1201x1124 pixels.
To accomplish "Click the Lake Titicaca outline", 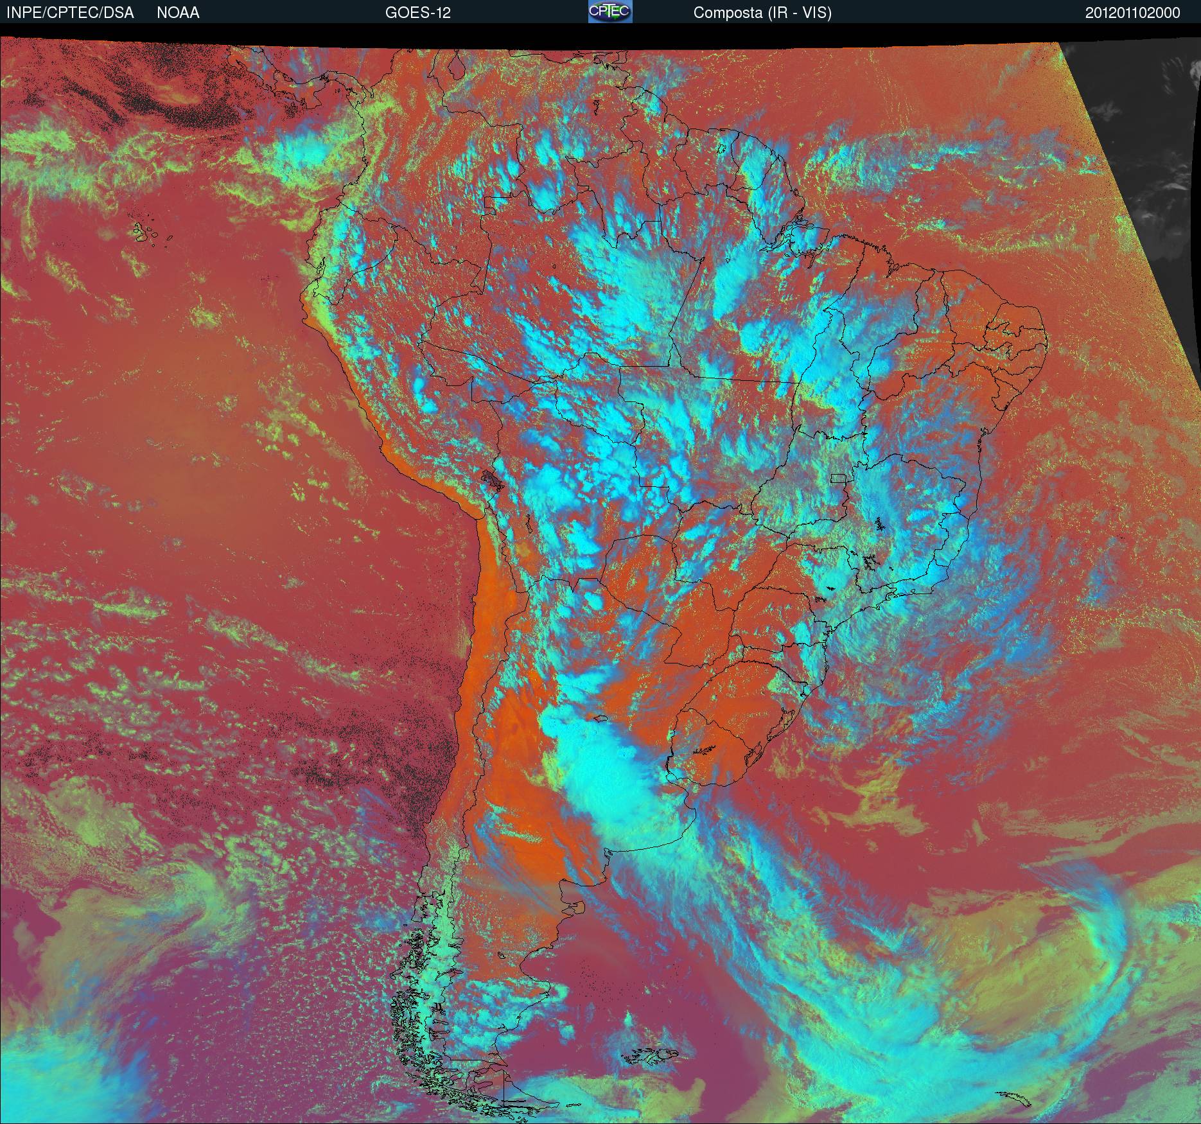I will point(493,479).
